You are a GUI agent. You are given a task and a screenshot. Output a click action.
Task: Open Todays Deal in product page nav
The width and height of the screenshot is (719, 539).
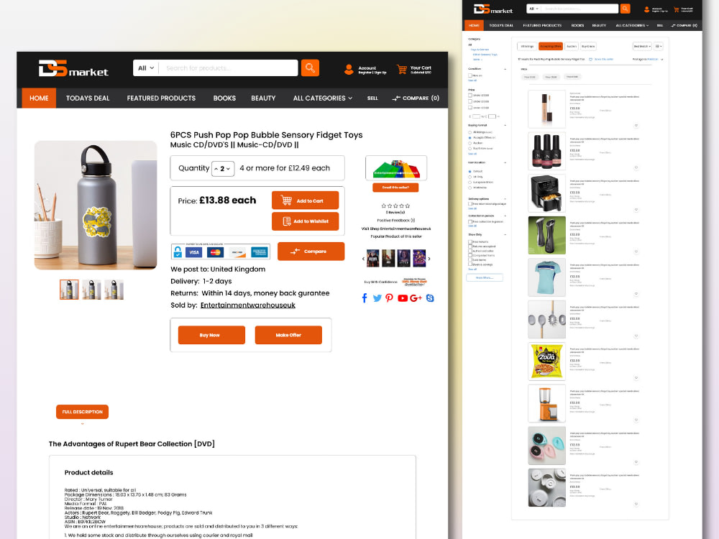click(x=88, y=98)
